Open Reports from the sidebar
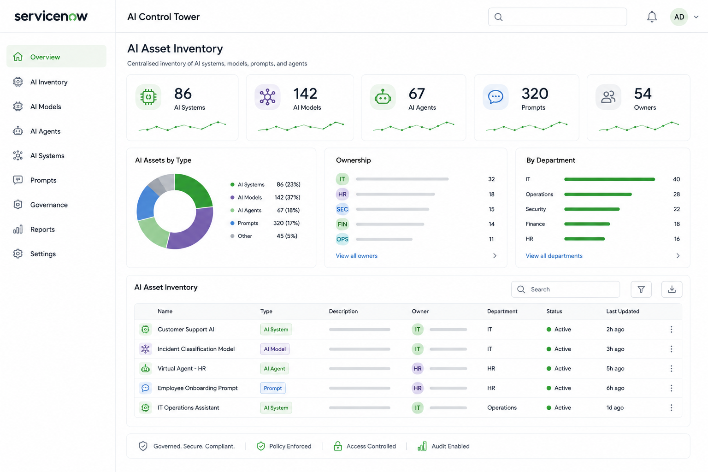Image resolution: width=708 pixels, height=472 pixels. pyautogui.click(x=42, y=229)
